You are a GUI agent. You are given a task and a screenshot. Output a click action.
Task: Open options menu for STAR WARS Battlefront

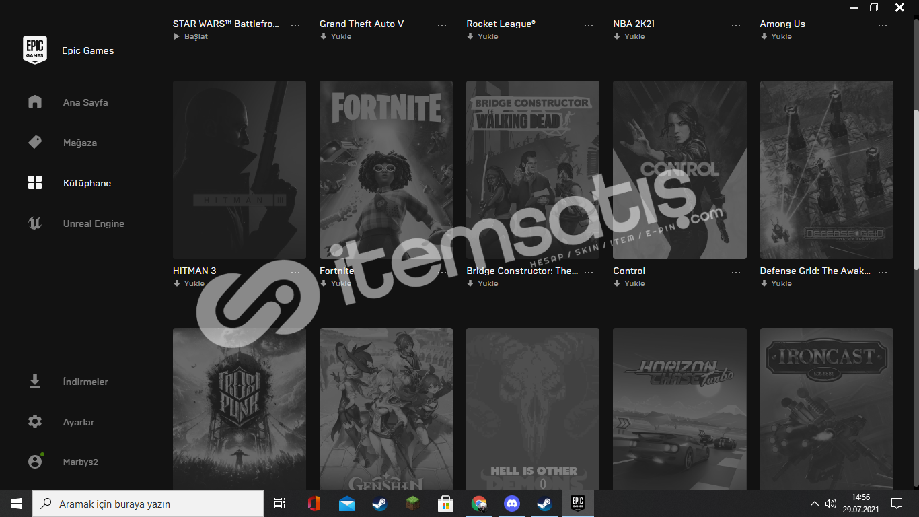pyautogui.click(x=295, y=25)
